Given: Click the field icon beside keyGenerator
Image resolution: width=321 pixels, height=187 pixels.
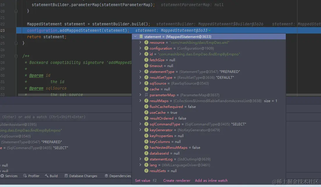Looking at the screenshot, I should (x=146, y=130).
